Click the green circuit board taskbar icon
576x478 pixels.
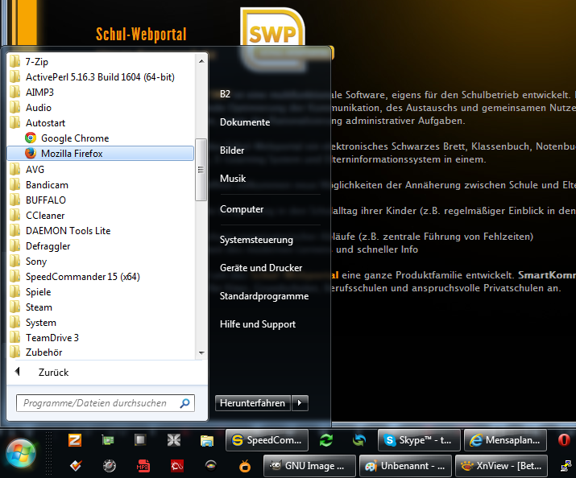click(x=108, y=440)
